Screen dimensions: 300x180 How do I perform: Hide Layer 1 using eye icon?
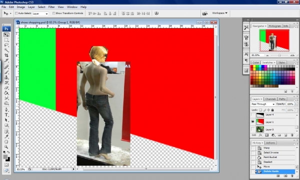pyautogui.click(x=252, y=122)
